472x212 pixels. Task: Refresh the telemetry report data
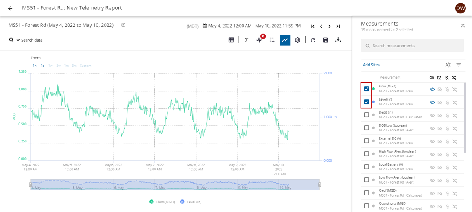point(313,40)
